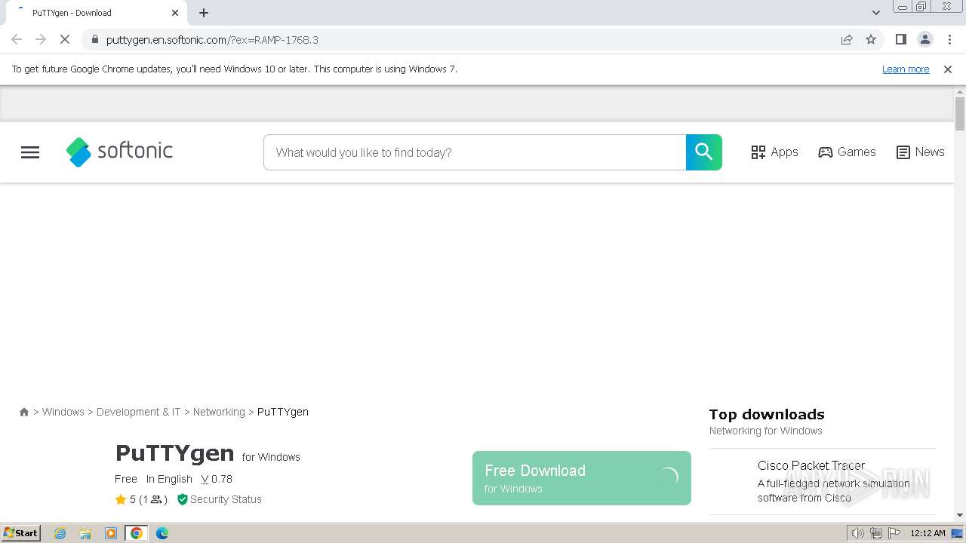Click the browser back arrow
Screen dimensions: 966x543
click(17, 40)
